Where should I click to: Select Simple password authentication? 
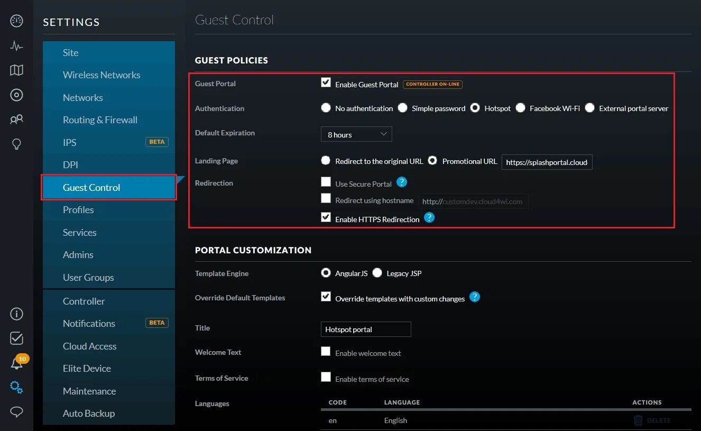(403, 108)
